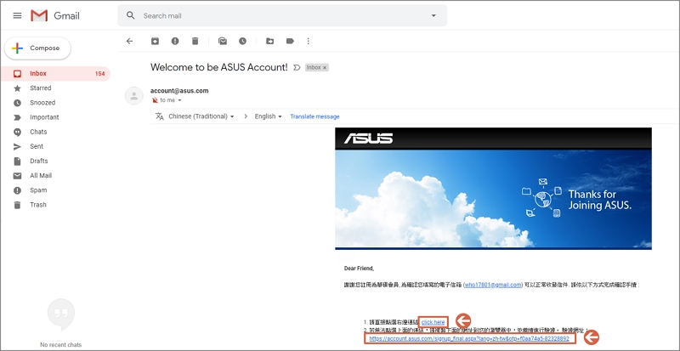Click the document icon beside Drafts
This screenshot has height=351, width=680.
pyautogui.click(x=17, y=161)
